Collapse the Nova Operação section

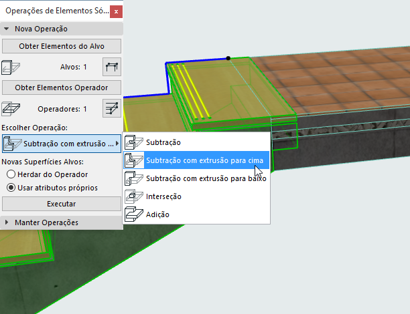[x=7, y=29]
